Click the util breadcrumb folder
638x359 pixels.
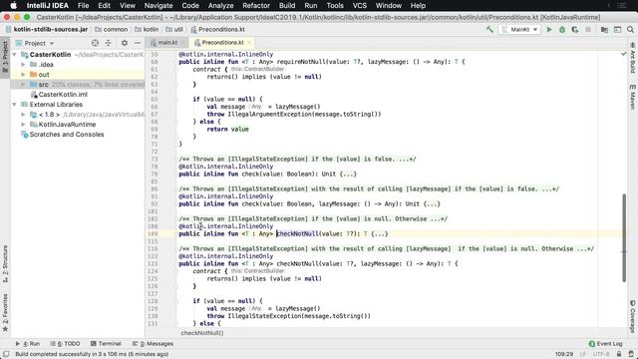[x=174, y=29]
